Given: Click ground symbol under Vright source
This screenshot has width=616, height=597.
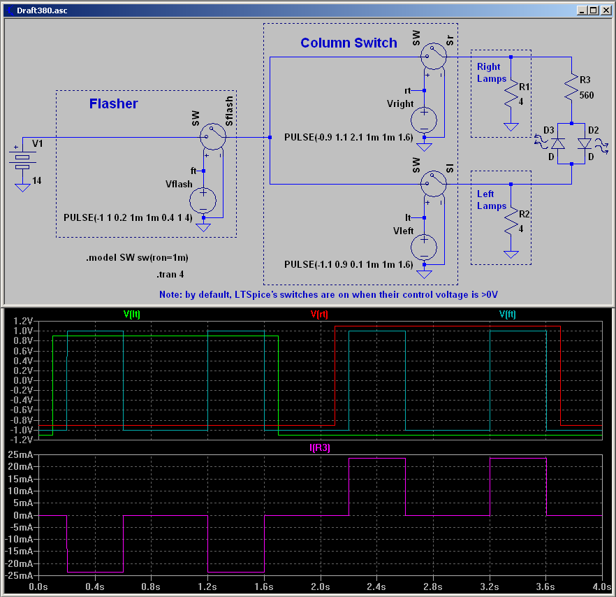Looking at the screenshot, I should coord(424,147).
